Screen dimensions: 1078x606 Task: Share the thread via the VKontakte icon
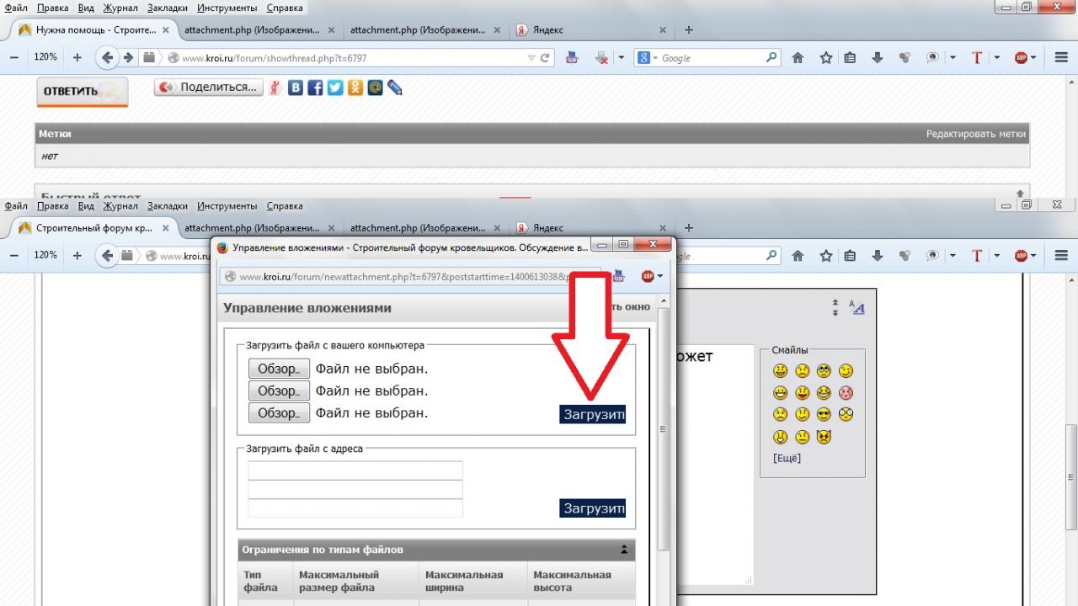pyautogui.click(x=295, y=88)
